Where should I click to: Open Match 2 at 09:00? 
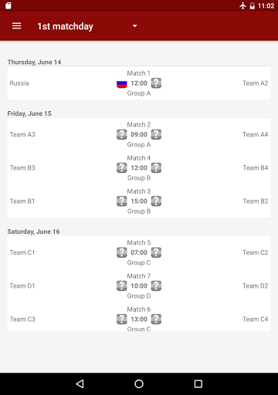pos(139,134)
